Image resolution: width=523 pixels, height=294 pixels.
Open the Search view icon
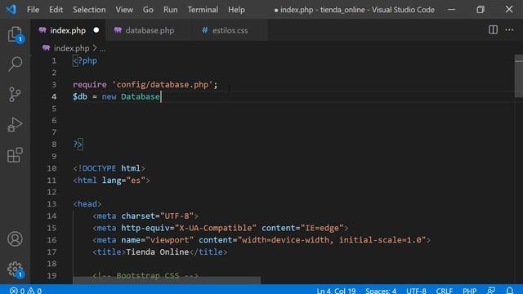tap(15, 64)
